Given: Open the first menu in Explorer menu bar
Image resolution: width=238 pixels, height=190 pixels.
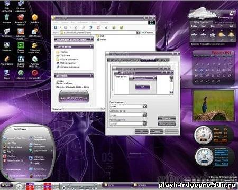Looking at the screenshot, I should click(x=56, y=23).
